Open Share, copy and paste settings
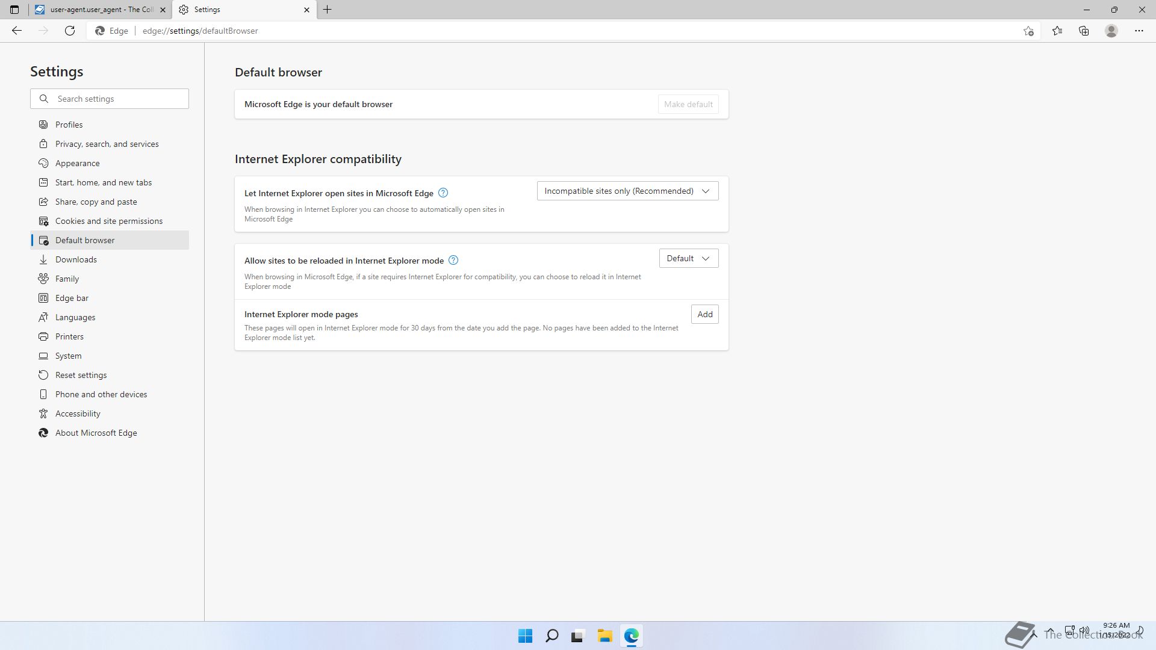The height and width of the screenshot is (650, 1156). [x=110, y=202]
